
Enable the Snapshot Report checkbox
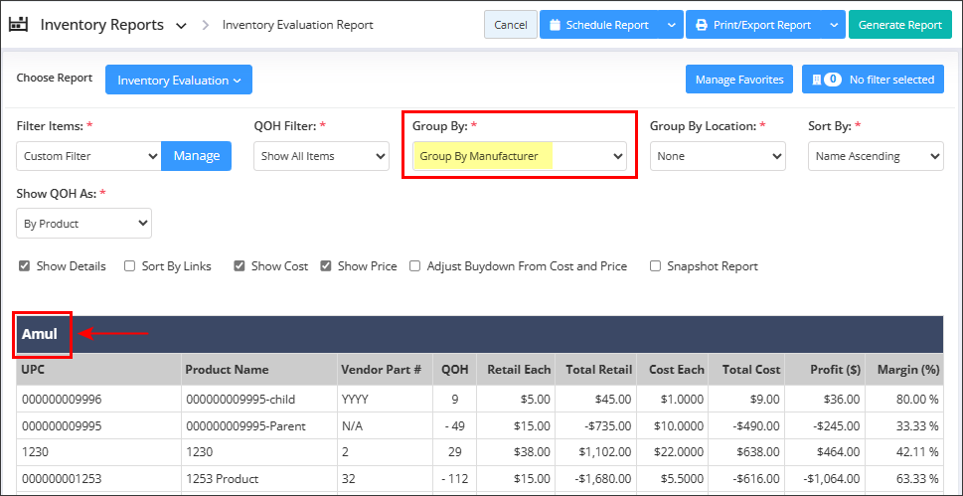pos(655,266)
